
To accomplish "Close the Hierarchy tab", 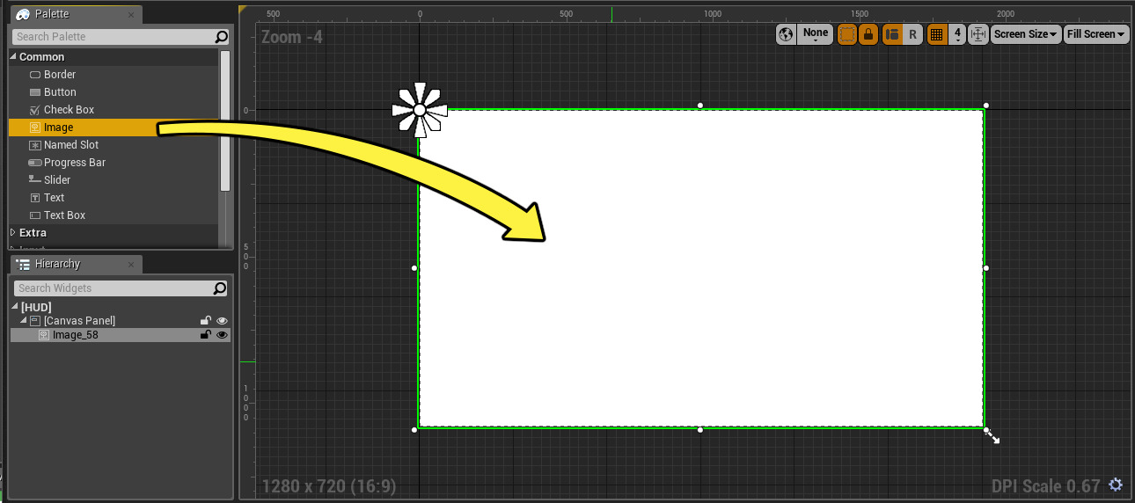I will pyautogui.click(x=131, y=265).
